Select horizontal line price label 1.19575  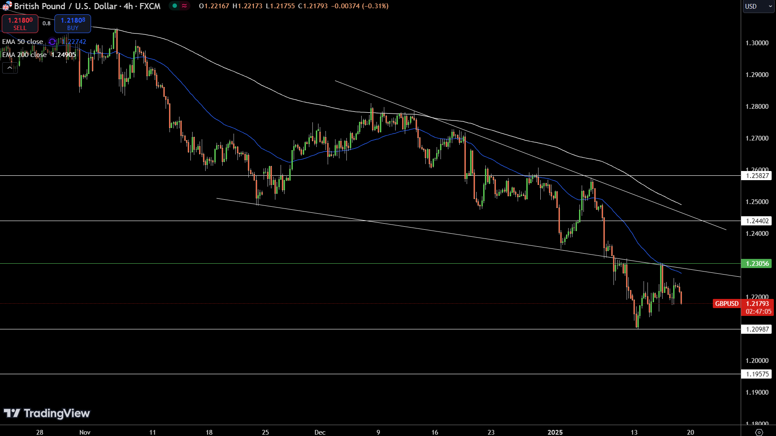(x=757, y=374)
